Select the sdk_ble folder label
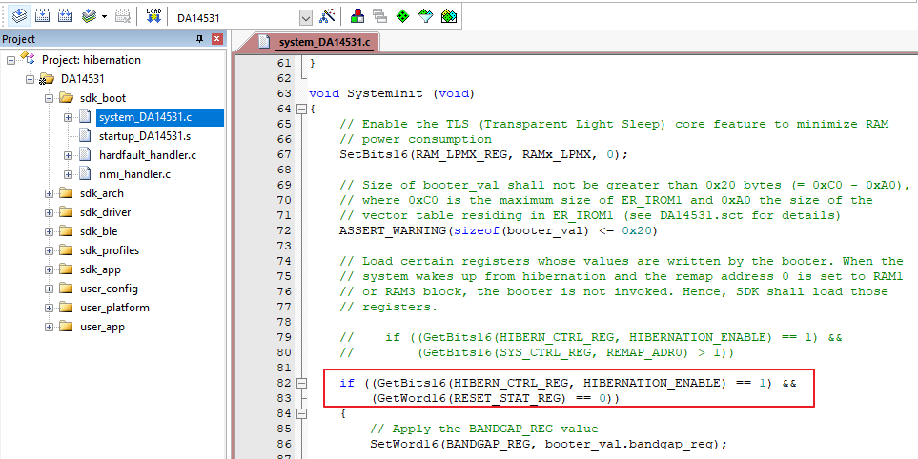 click(x=99, y=231)
